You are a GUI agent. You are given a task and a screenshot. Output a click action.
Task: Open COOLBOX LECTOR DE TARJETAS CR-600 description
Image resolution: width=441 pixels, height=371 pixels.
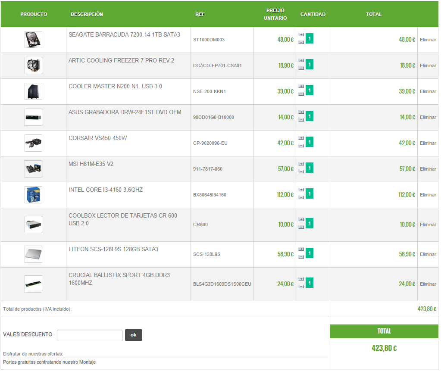[123, 219]
